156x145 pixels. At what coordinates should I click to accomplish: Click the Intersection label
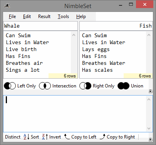(64, 86)
